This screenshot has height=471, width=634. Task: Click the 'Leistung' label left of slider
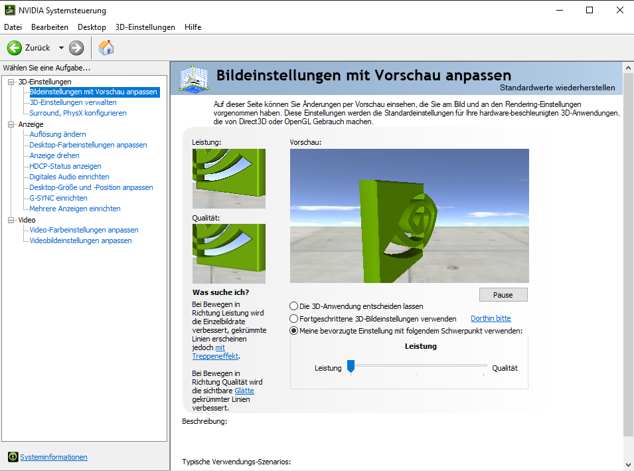point(328,368)
